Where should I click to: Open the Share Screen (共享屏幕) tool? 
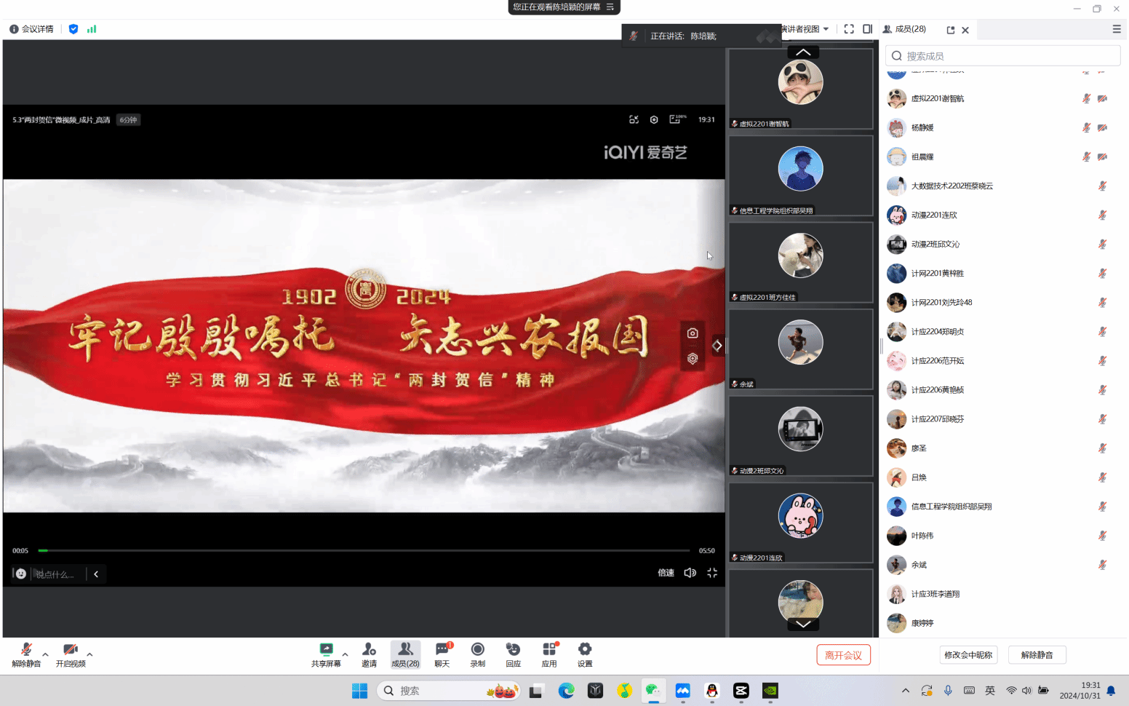tap(326, 654)
